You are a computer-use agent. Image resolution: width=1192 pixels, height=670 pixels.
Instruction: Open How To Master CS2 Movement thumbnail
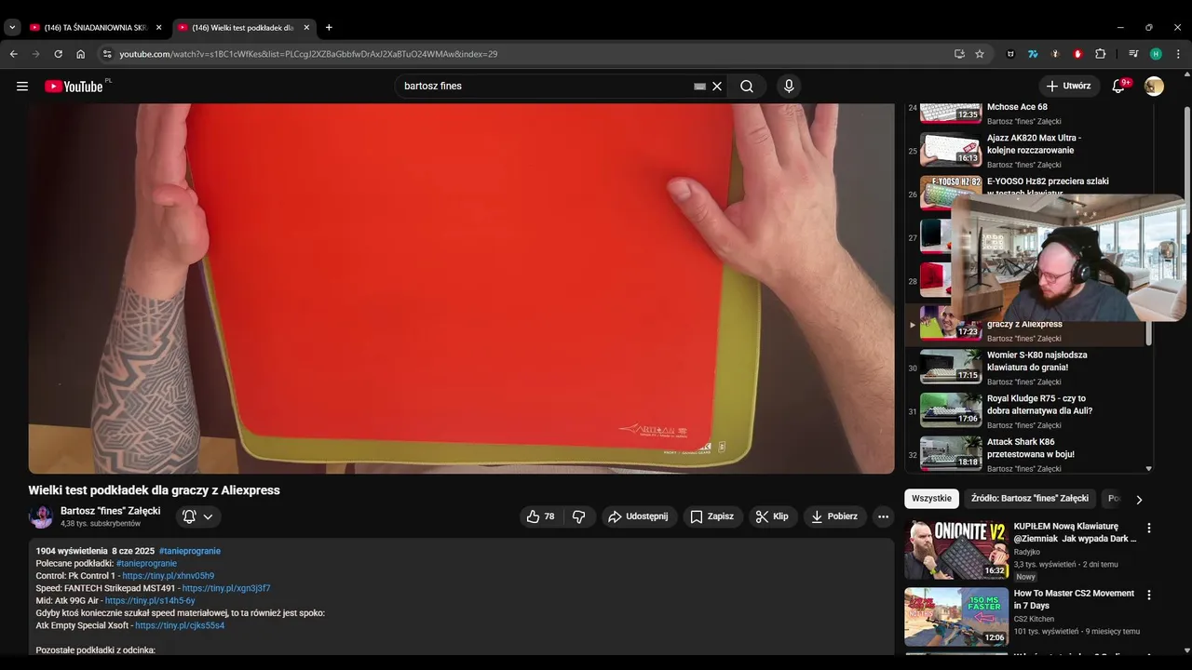(956, 617)
